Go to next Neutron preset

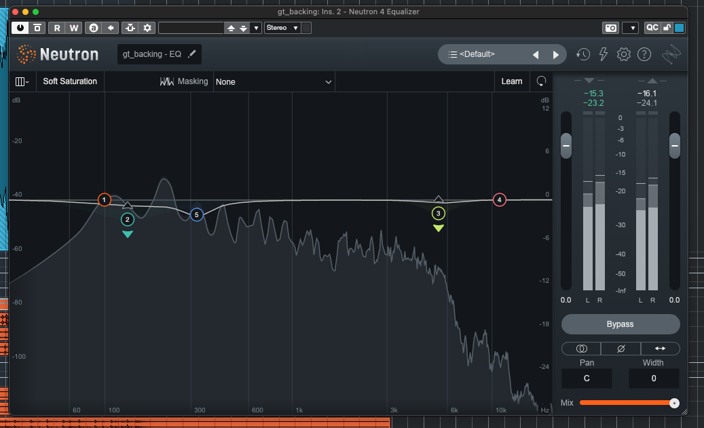tap(556, 55)
